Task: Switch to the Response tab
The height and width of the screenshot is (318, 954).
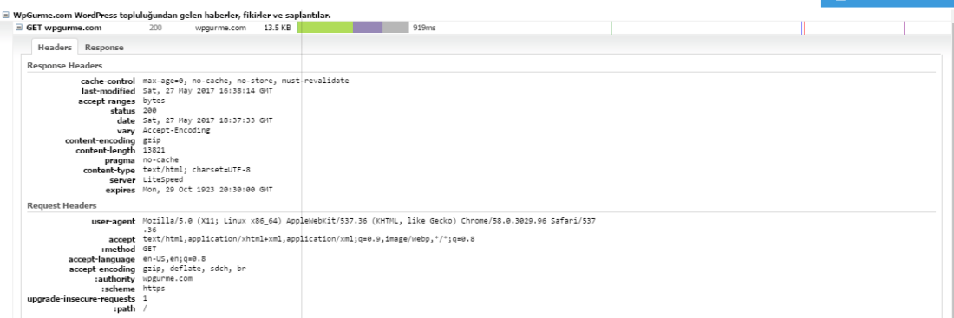Action: click(x=104, y=48)
